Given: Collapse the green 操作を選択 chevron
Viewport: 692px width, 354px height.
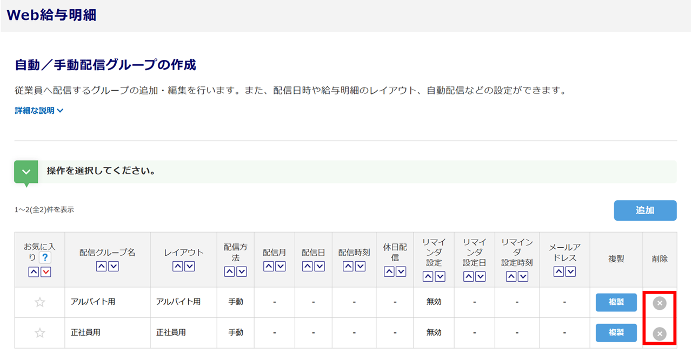Looking at the screenshot, I should pos(26,172).
